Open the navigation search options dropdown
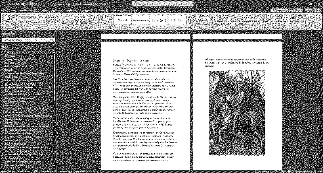 pos(54,41)
